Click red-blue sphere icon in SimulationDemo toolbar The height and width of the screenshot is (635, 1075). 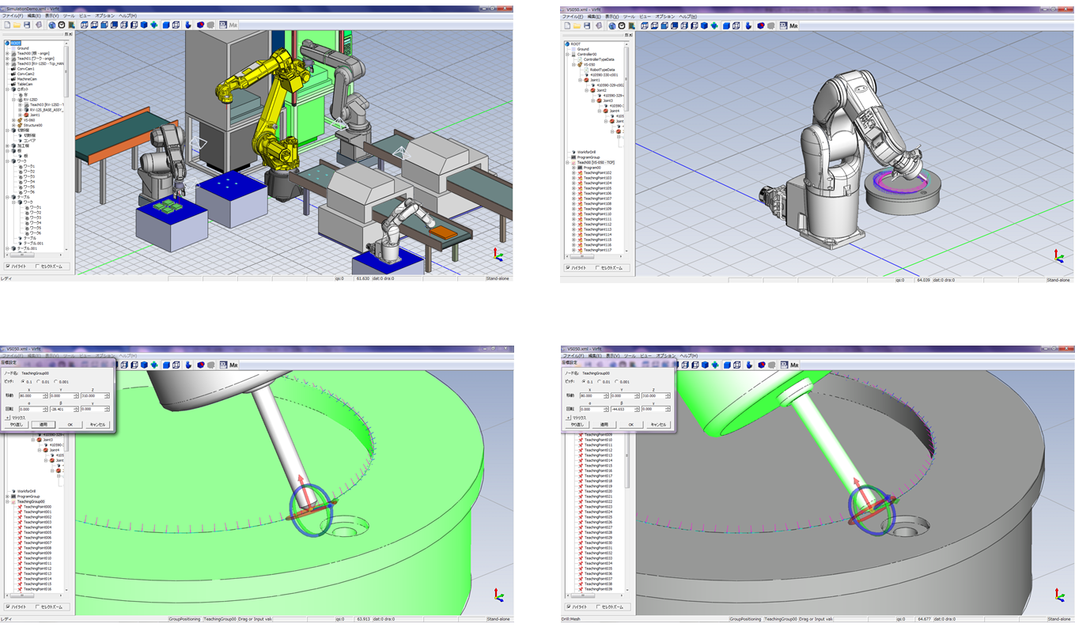(x=200, y=25)
